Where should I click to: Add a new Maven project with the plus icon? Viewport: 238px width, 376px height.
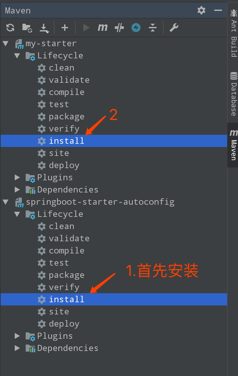pos(65,28)
